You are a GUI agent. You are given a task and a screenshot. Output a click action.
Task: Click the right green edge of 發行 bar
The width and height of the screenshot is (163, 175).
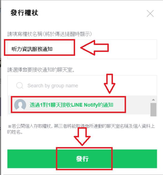[x=135, y=159]
